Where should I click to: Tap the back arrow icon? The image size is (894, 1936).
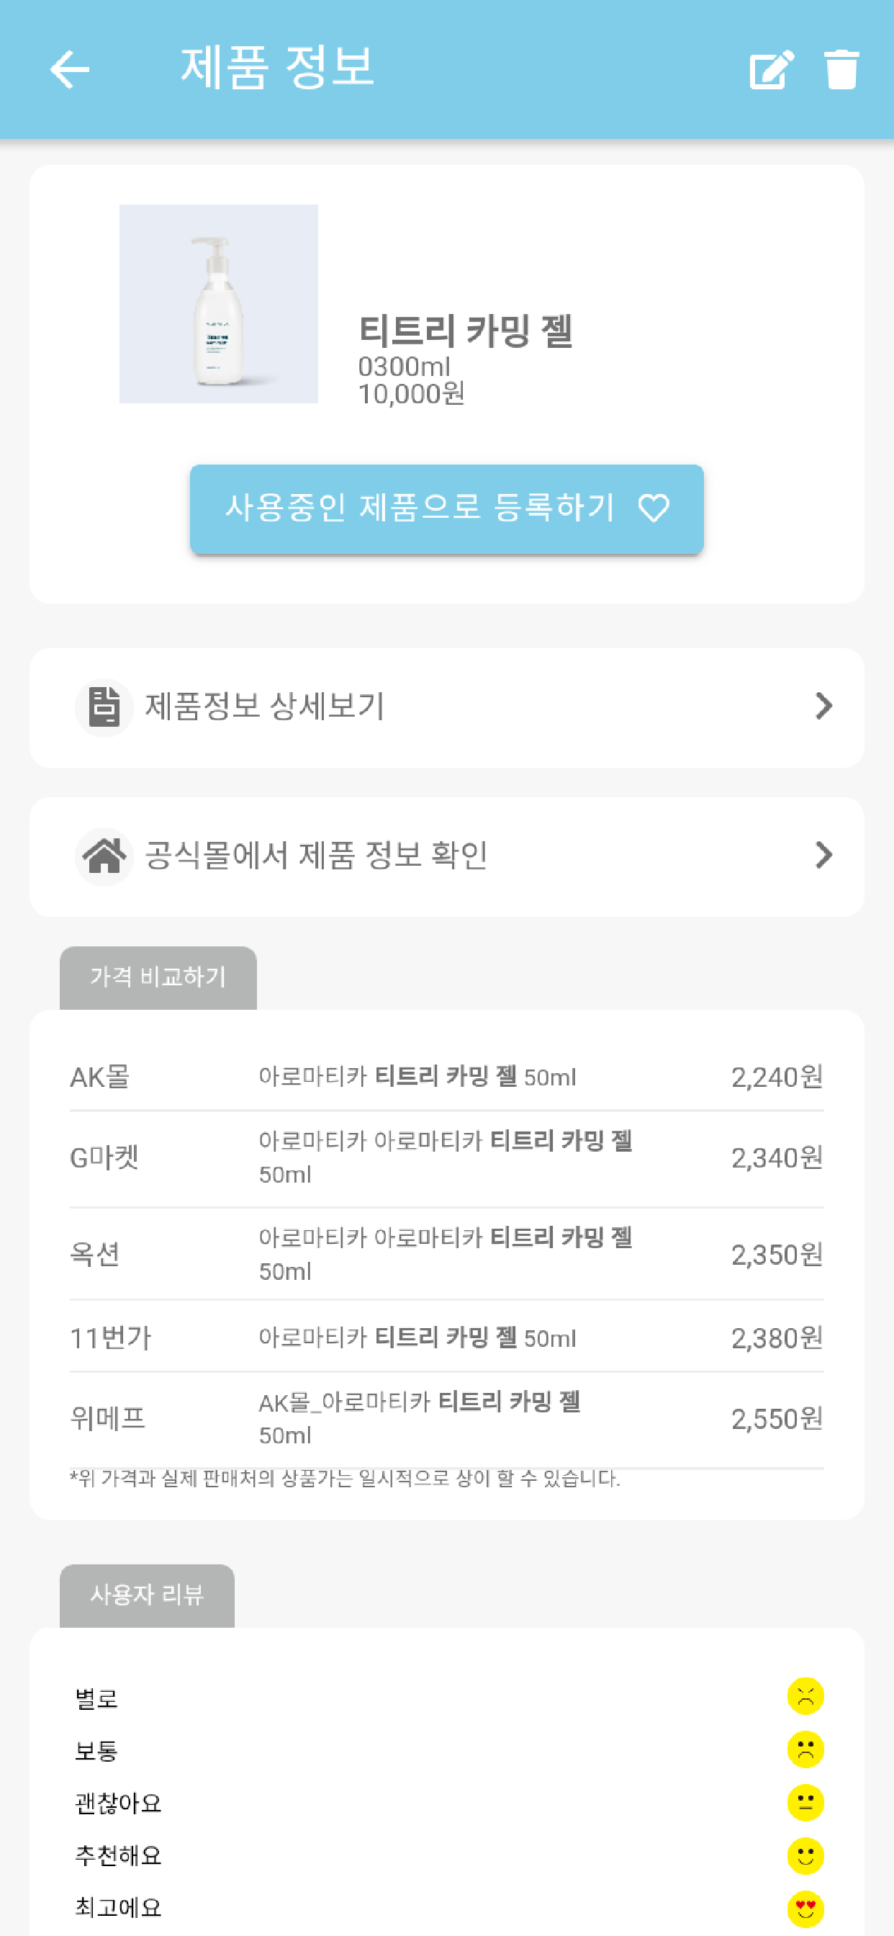pos(69,69)
